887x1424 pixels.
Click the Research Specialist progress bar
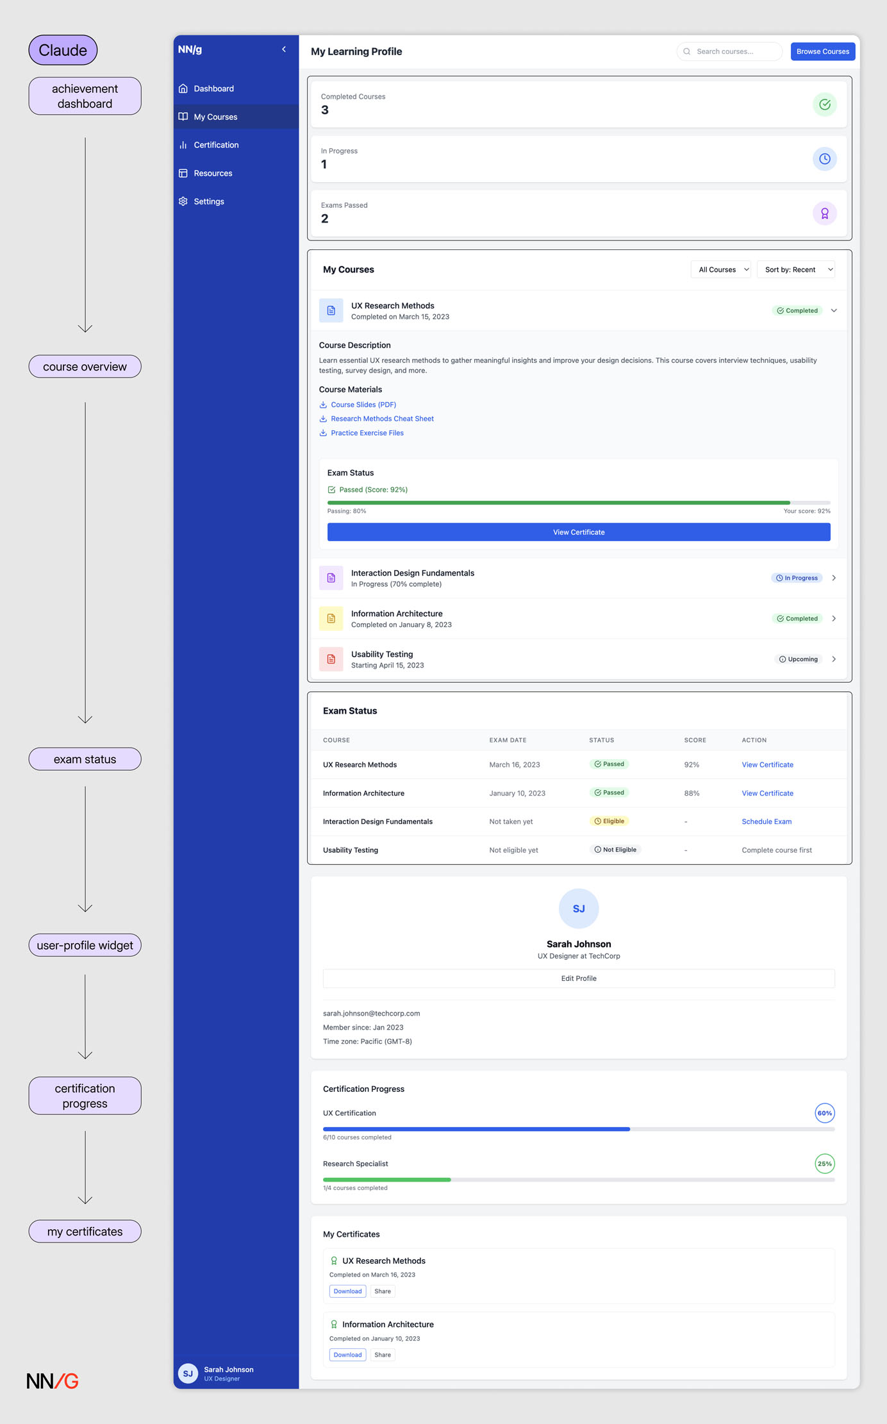tap(579, 1180)
